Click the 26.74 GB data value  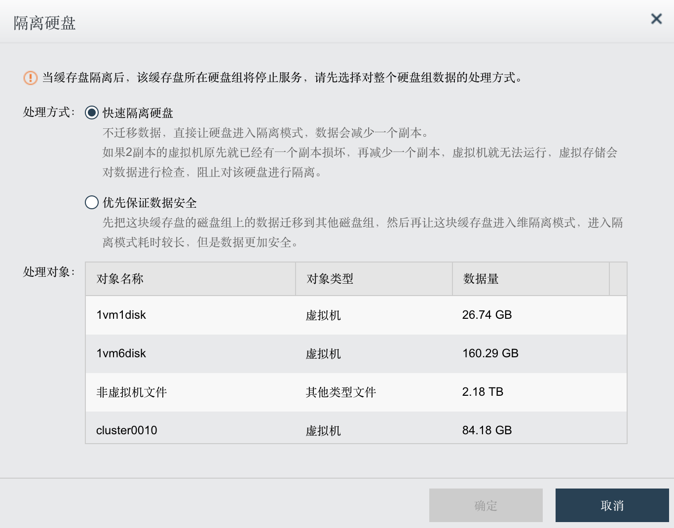pyautogui.click(x=487, y=315)
